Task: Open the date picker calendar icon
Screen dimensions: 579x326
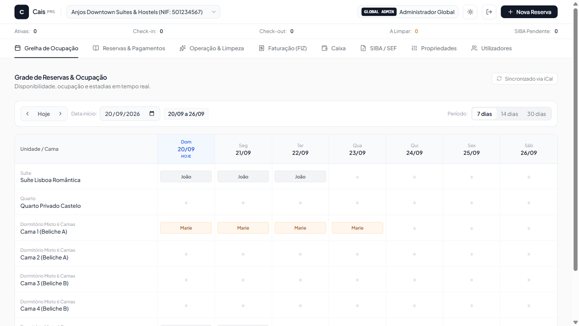Action: (152, 114)
